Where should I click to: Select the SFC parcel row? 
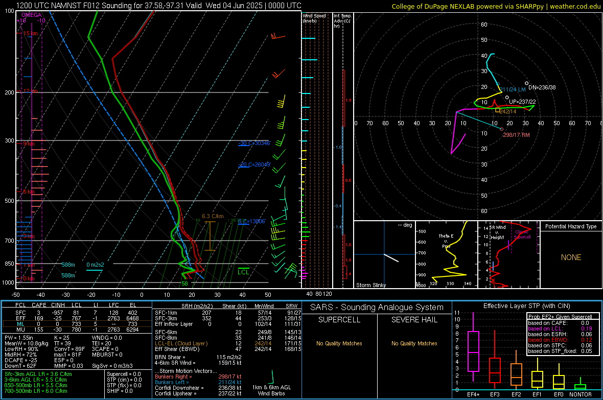[x=76, y=313]
